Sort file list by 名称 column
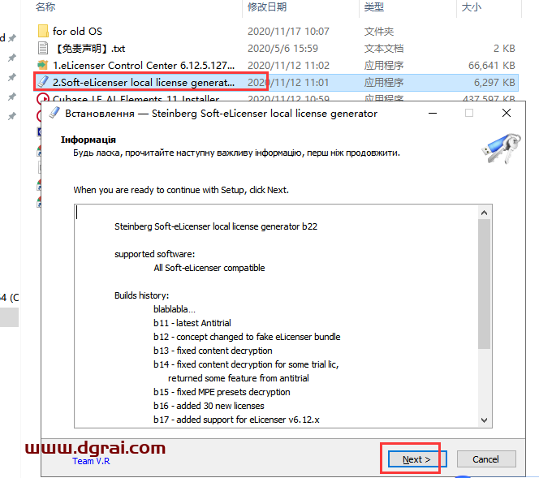Image resolution: width=539 pixels, height=478 pixels. click(x=45, y=6)
